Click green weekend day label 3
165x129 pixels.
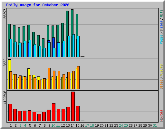[20, 125]
